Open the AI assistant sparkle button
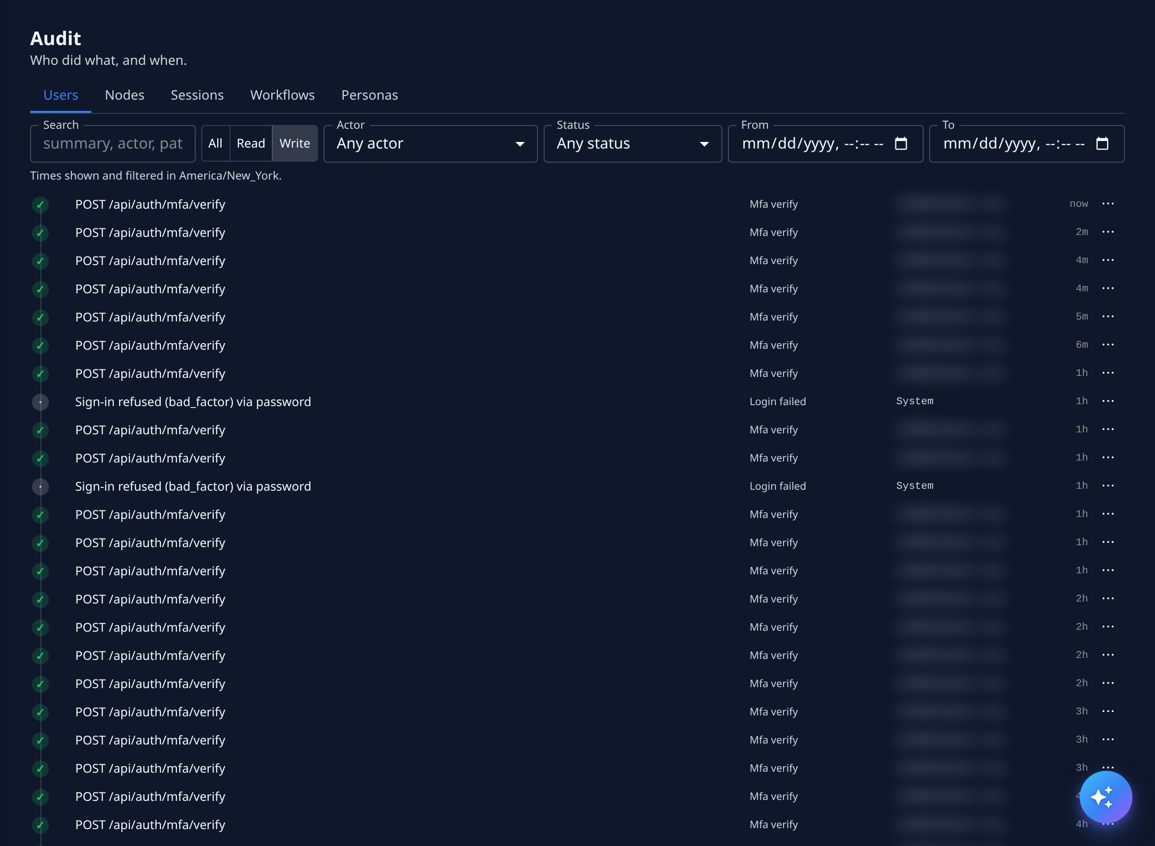 tap(1105, 797)
